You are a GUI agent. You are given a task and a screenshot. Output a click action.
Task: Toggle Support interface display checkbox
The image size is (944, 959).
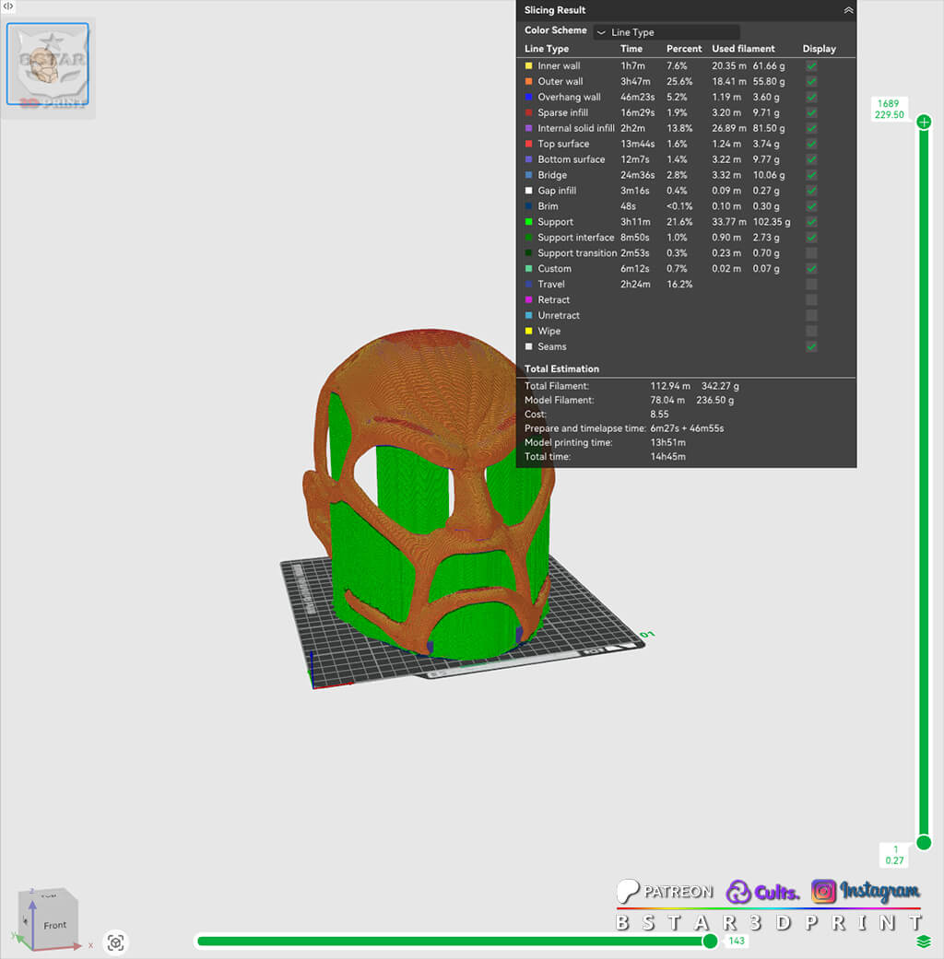coord(811,238)
